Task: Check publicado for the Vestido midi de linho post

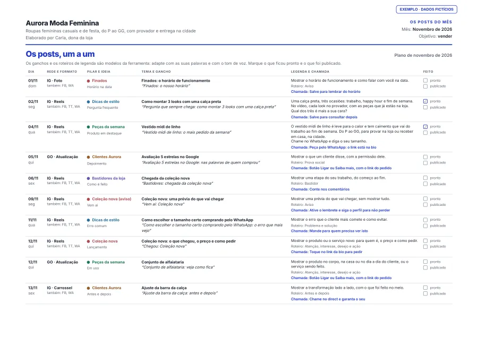Action: (425, 133)
